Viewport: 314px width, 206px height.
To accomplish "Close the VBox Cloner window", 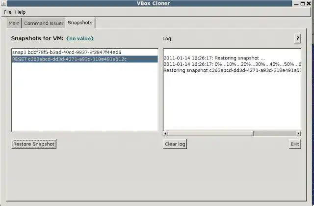I will click(309, 3).
